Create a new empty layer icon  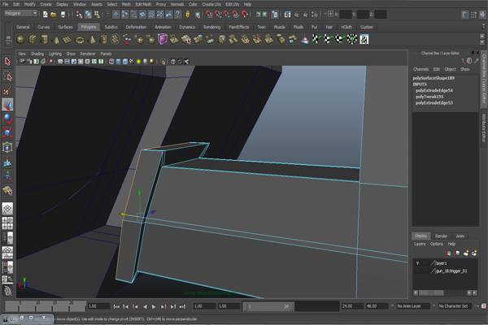click(466, 253)
